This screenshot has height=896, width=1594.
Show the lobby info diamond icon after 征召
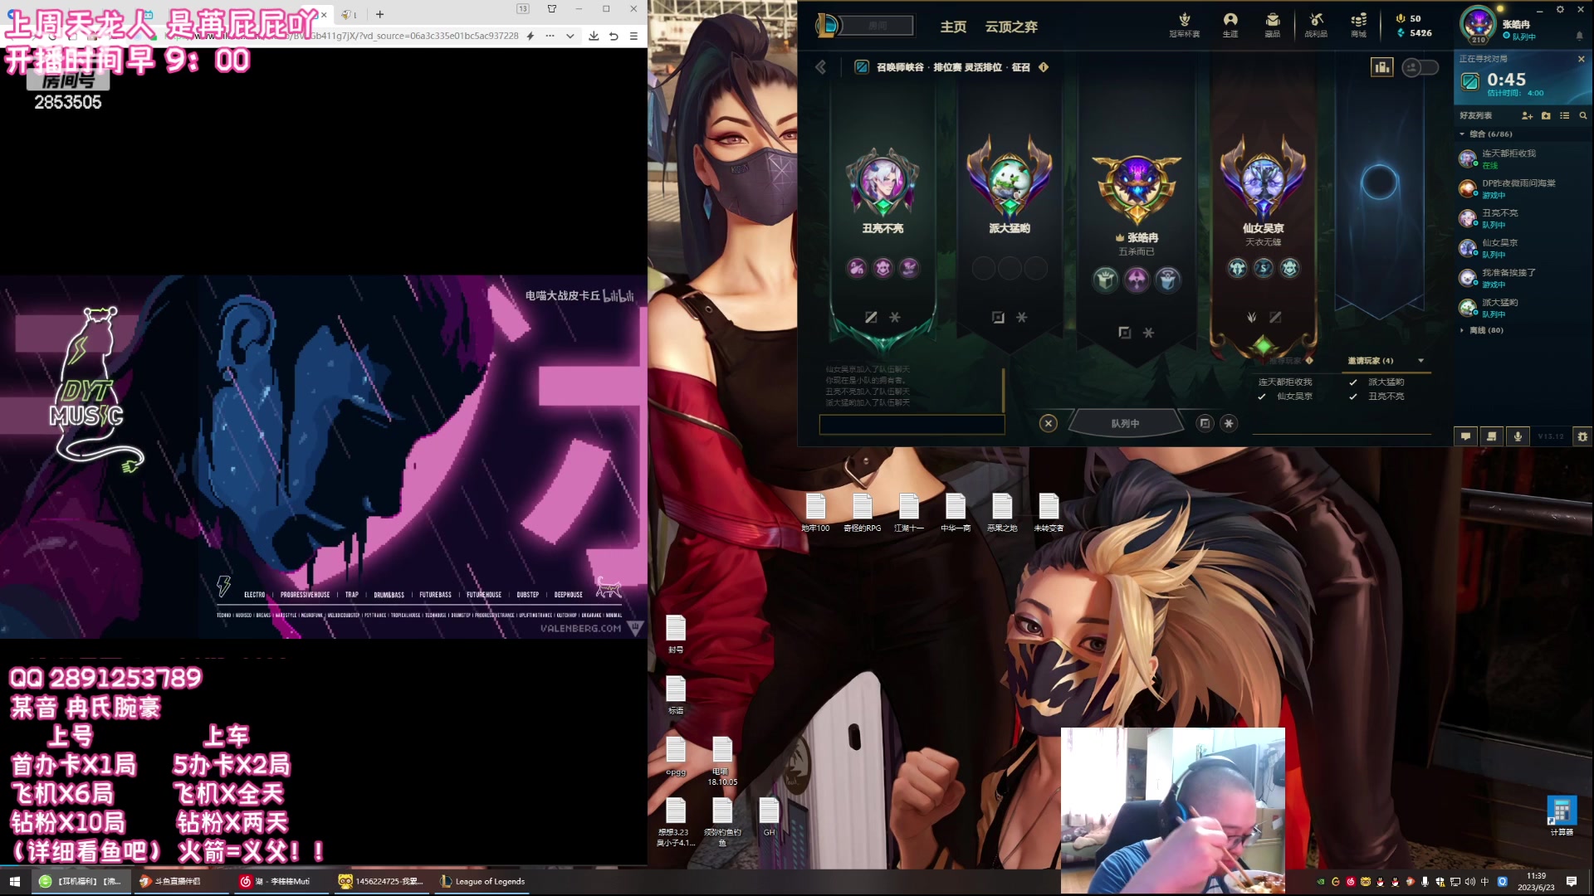tap(1044, 67)
